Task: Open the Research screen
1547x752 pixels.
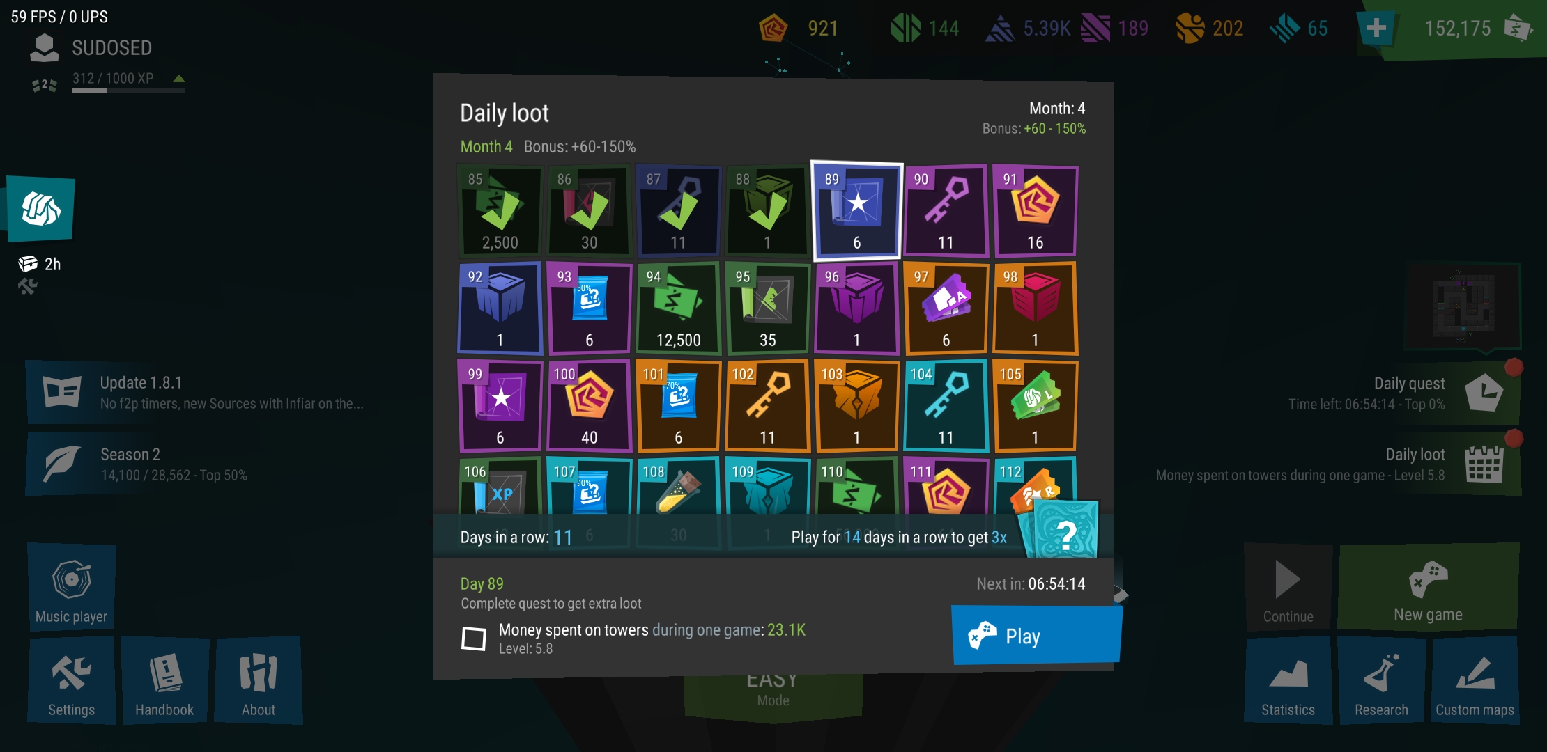Action: click(1381, 680)
